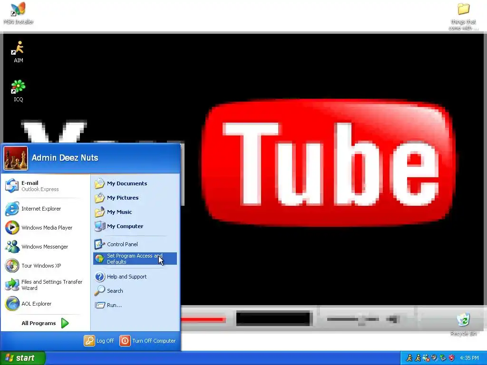
Task: Open the My Music folder
Action: [x=135, y=212]
